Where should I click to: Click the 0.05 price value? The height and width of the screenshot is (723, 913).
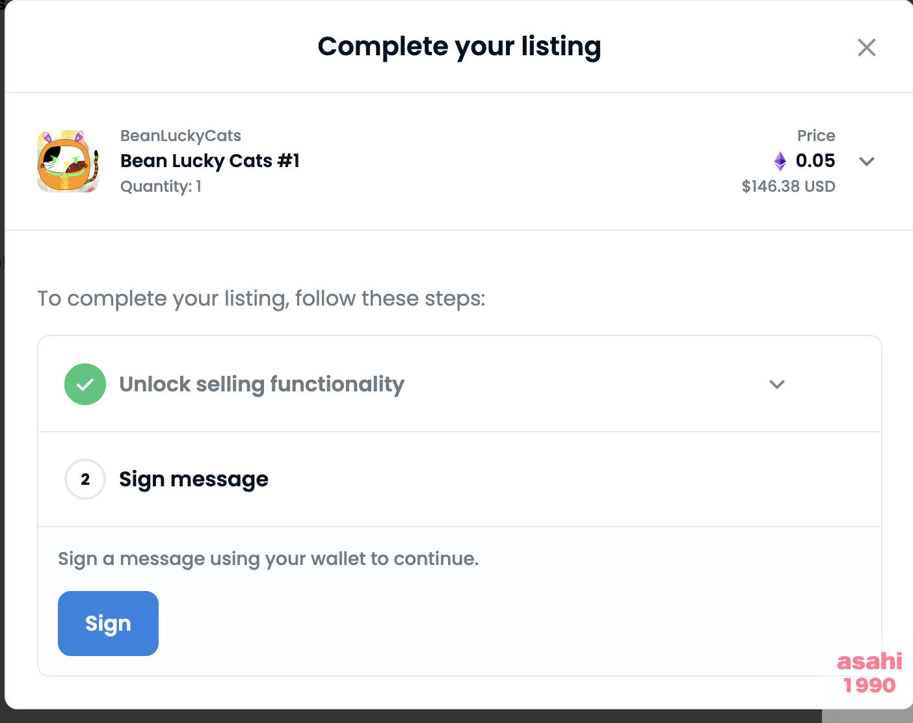815,161
